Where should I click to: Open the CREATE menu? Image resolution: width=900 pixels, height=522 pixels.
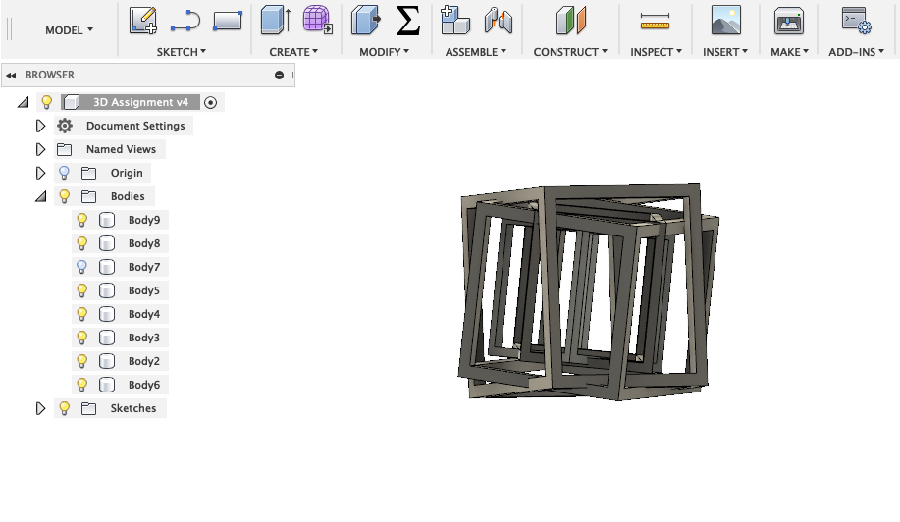293,52
